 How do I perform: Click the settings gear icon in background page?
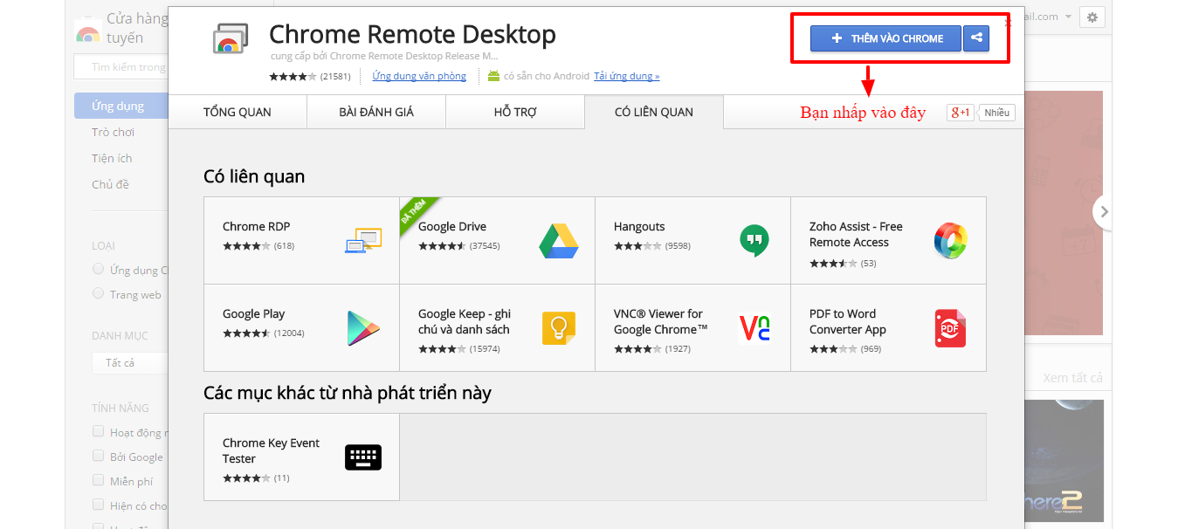(1092, 17)
